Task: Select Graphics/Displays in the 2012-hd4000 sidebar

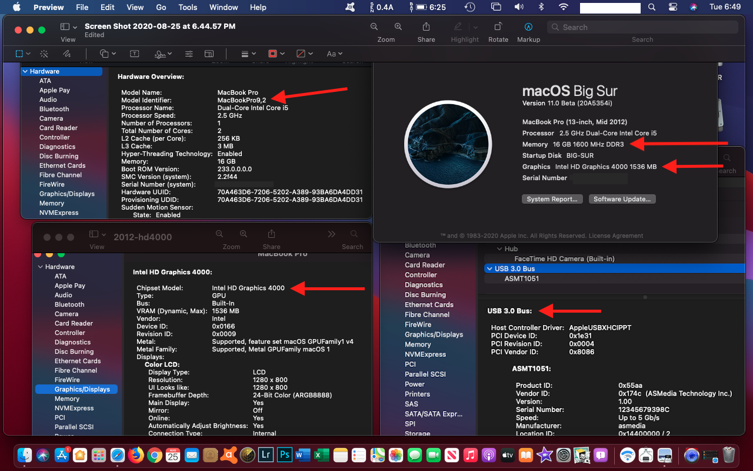Action: [76, 389]
